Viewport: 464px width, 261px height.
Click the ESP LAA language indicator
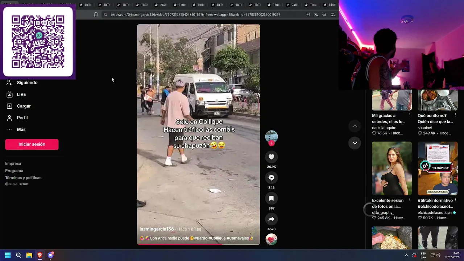click(x=423, y=255)
